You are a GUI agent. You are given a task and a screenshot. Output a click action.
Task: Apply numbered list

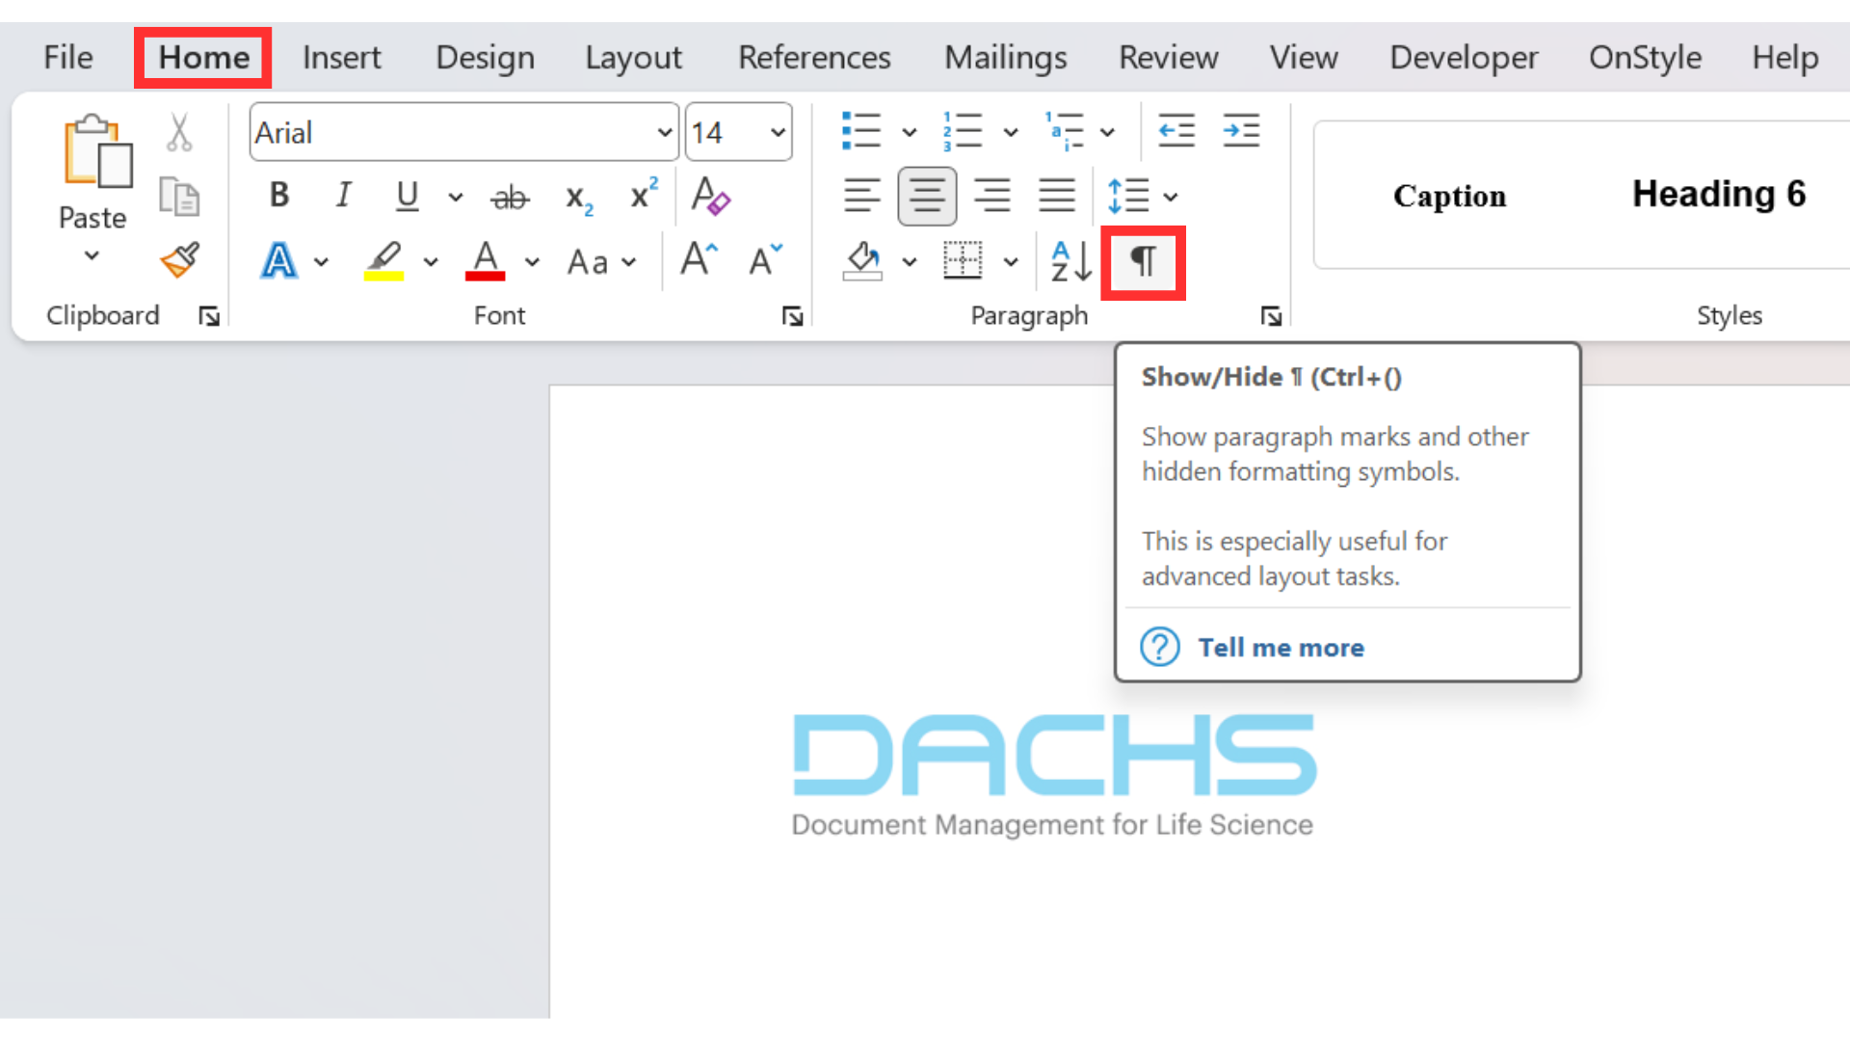[x=962, y=131]
